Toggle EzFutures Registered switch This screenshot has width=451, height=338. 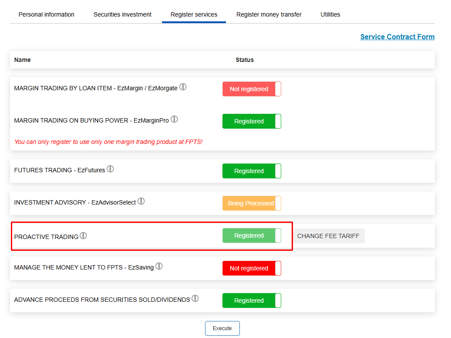[x=252, y=171]
